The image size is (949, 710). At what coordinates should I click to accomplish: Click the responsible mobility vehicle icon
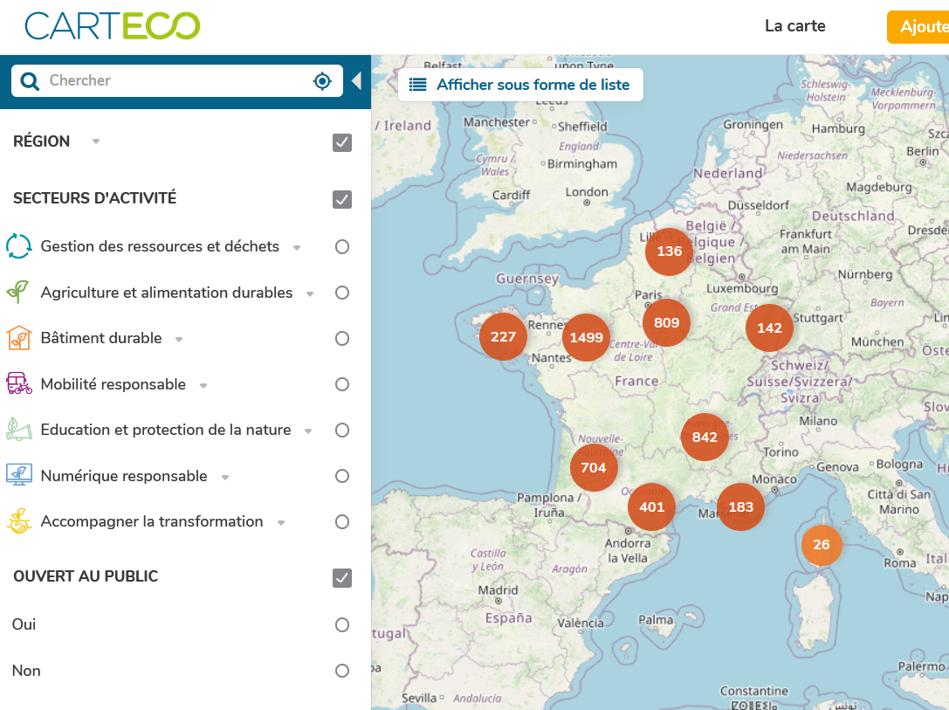click(19, 384)
